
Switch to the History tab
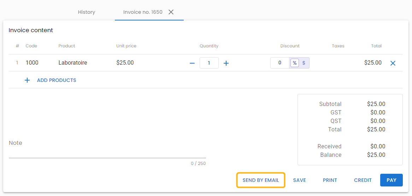pos(87,12)
